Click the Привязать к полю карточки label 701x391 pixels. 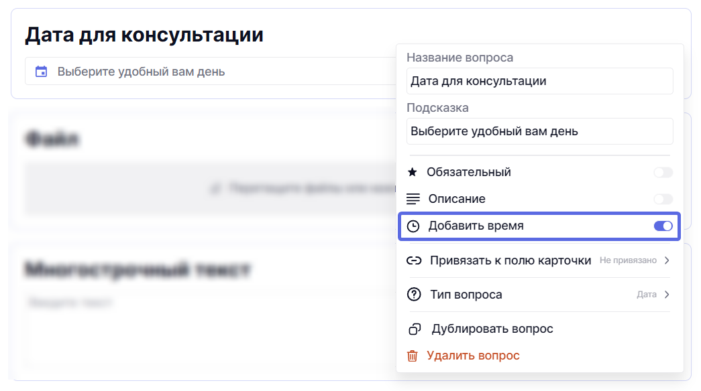510,260
